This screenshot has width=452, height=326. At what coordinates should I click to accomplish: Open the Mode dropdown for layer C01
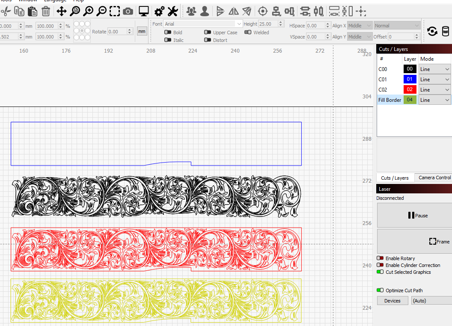[434, 79]
